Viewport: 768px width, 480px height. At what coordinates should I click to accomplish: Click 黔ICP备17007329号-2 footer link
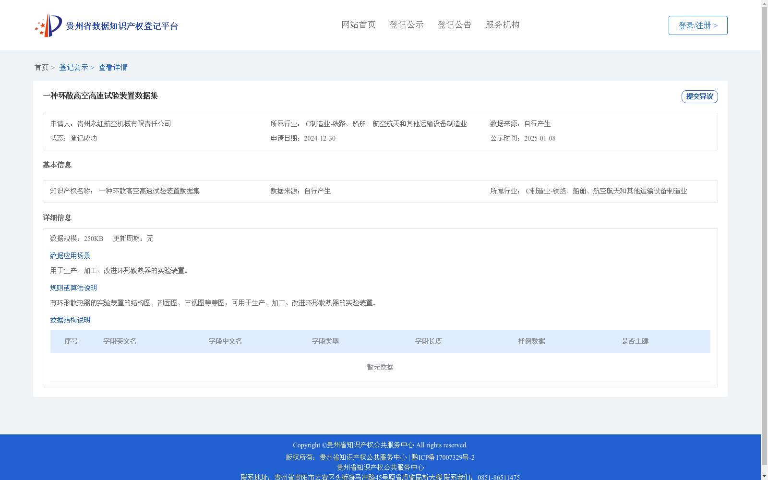[x=443, y=457]
